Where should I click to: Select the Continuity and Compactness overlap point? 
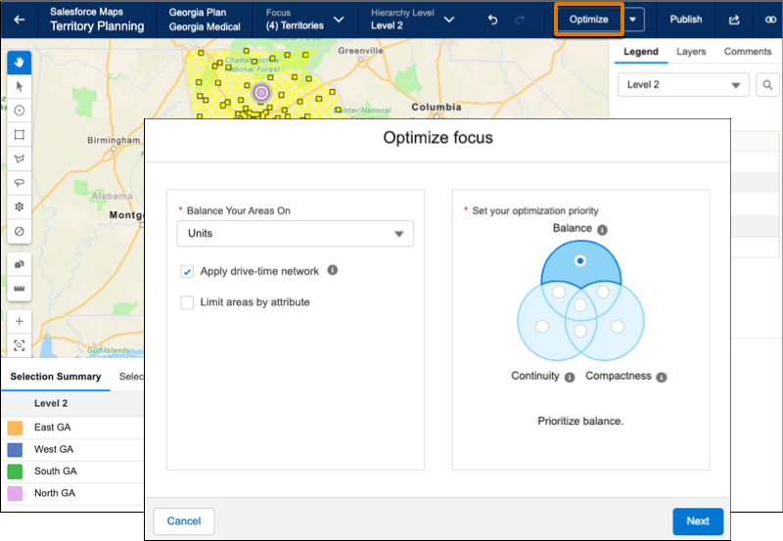click(x=579, y=331)
